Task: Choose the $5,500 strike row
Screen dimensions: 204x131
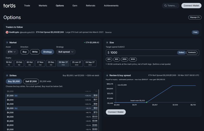Action: [x=52, y=104]
